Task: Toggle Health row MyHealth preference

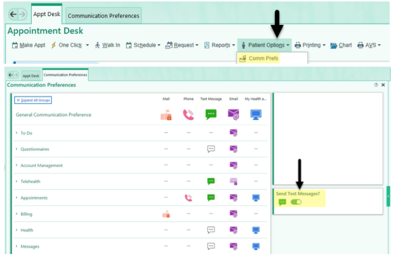Action: tap(256, 230)
